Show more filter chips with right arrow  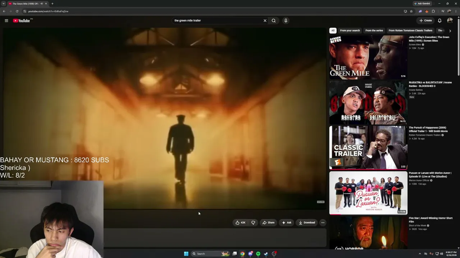450,31
